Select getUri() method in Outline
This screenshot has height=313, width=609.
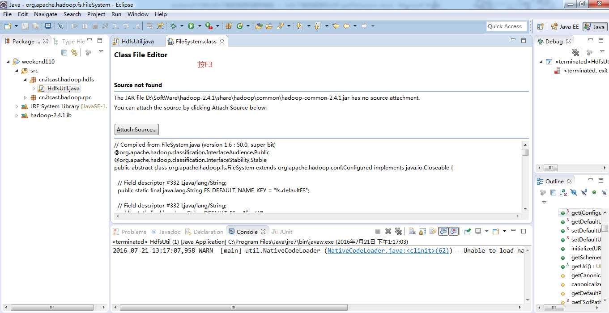click(582, 266)
